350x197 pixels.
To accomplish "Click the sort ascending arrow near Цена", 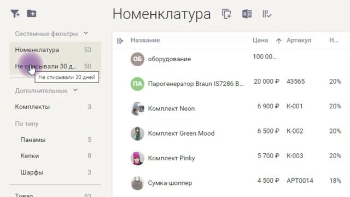I will click(278, 40).
